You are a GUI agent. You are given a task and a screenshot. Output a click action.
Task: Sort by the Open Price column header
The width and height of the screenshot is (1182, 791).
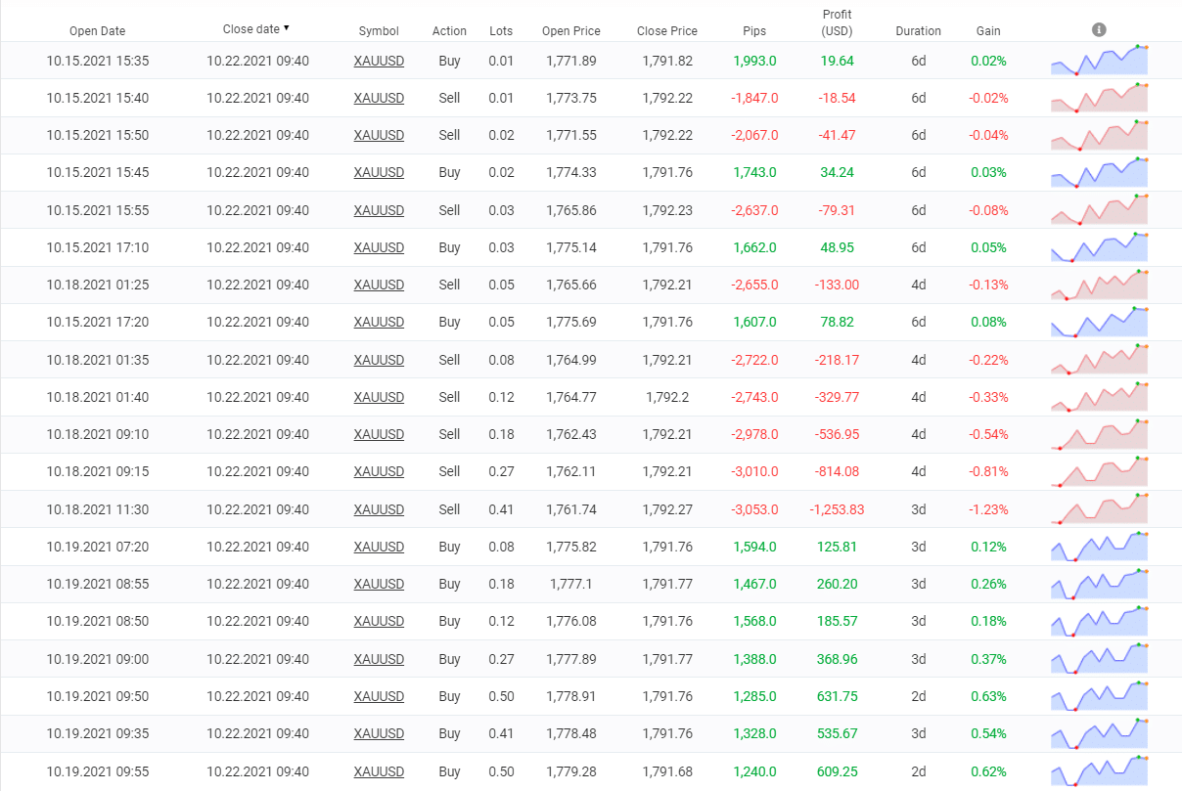click(x=571, y=31)
